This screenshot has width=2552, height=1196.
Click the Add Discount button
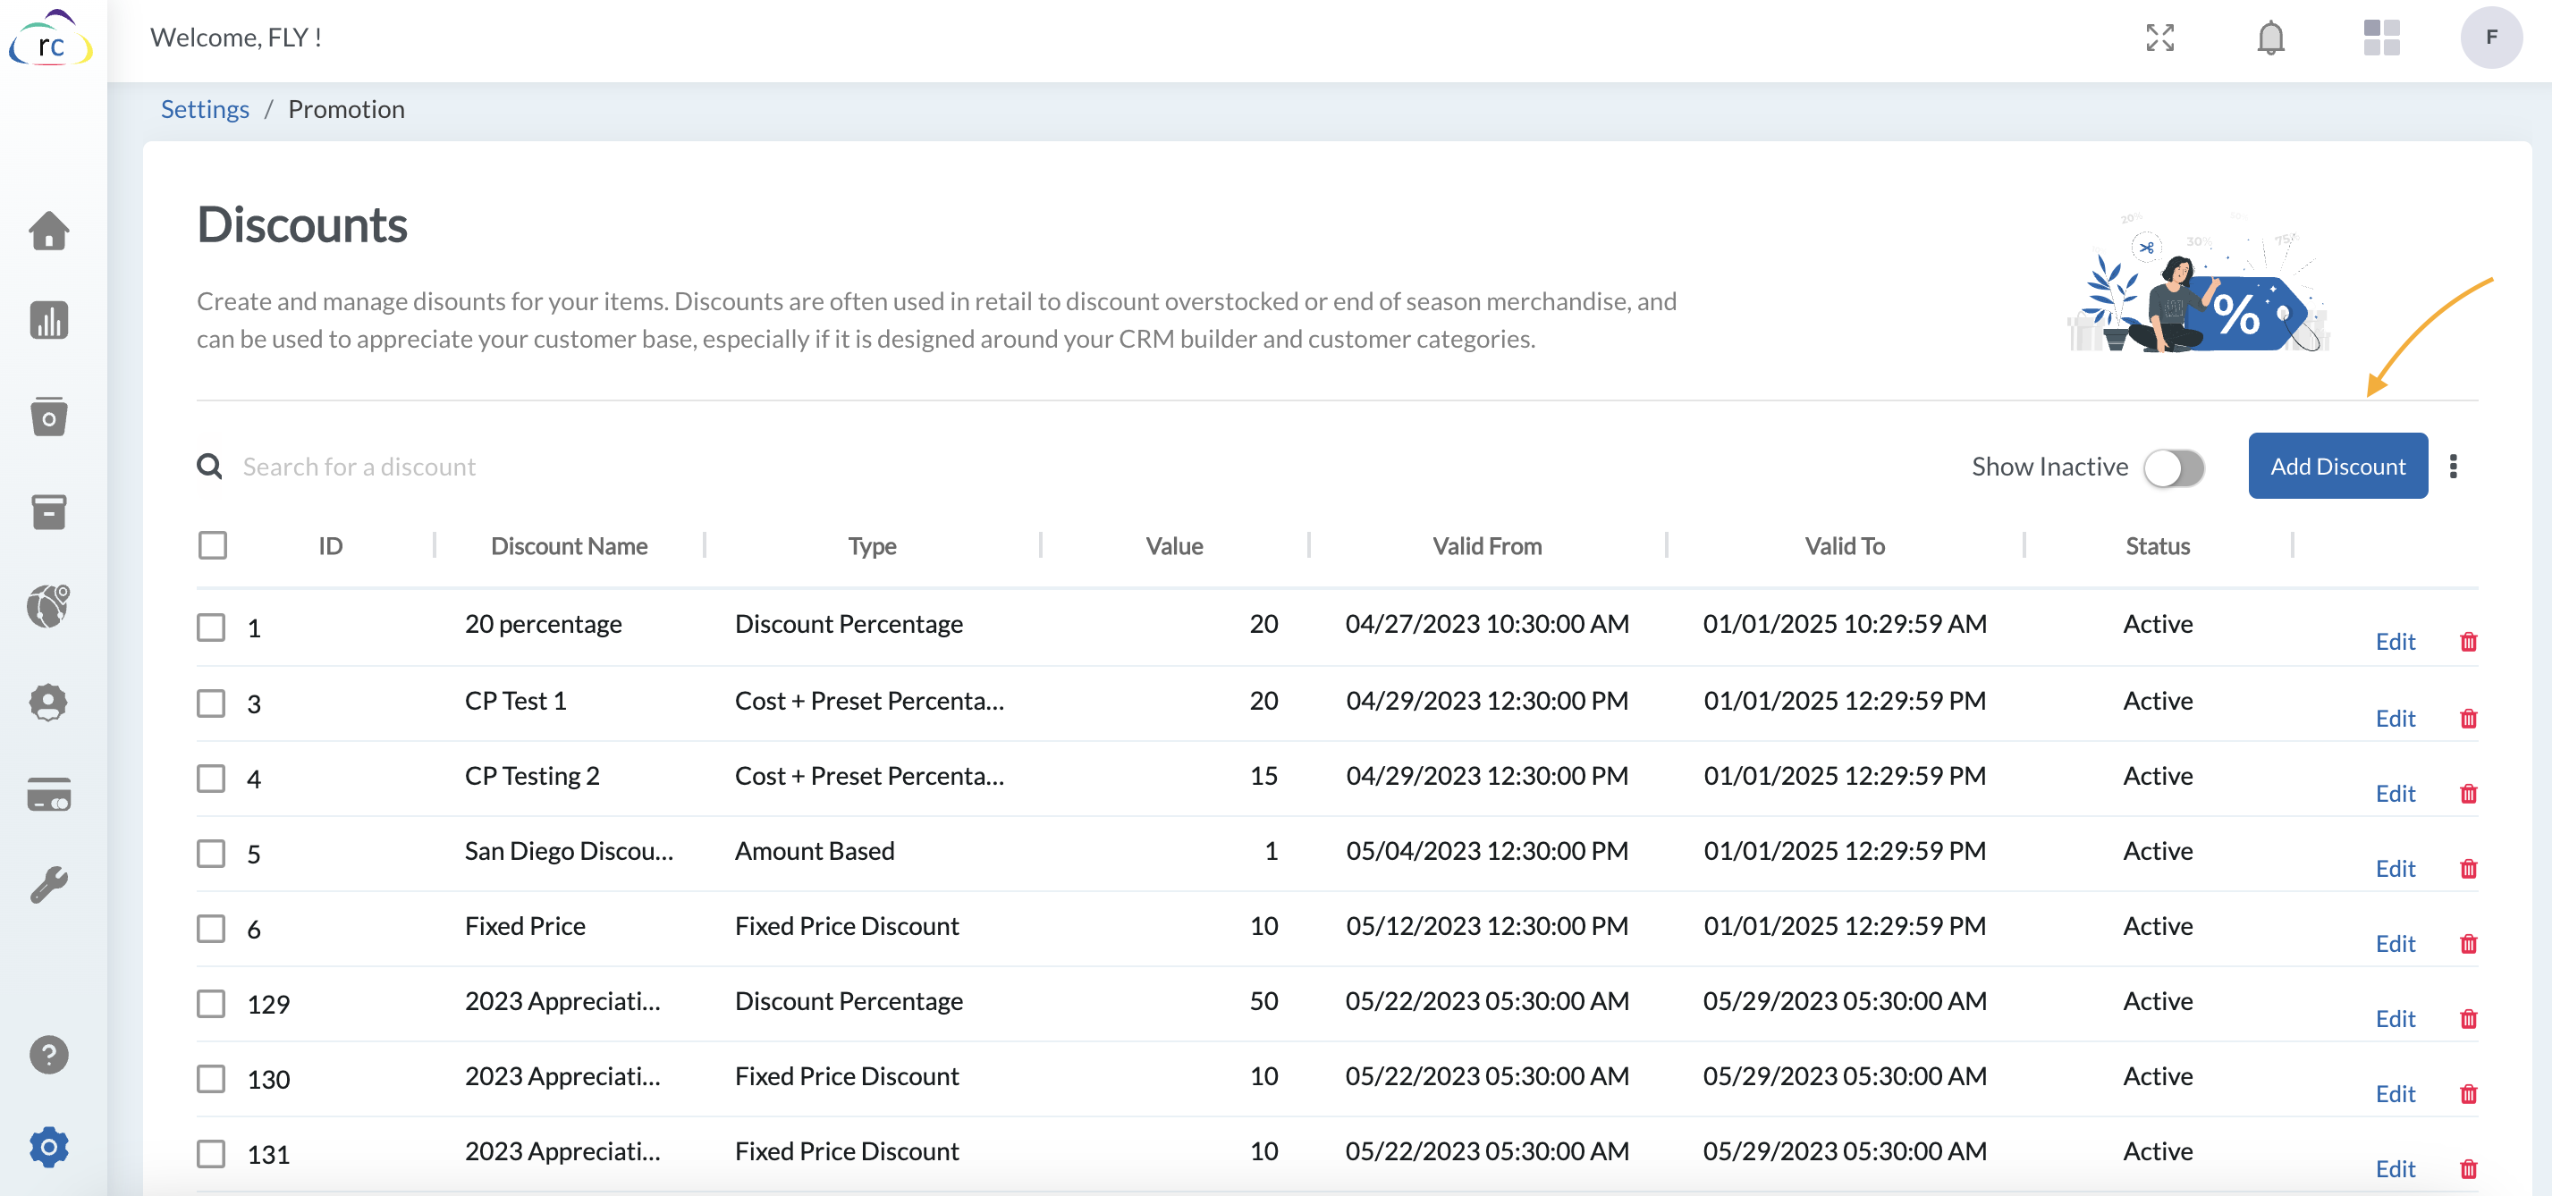(x=2337, y=466)
